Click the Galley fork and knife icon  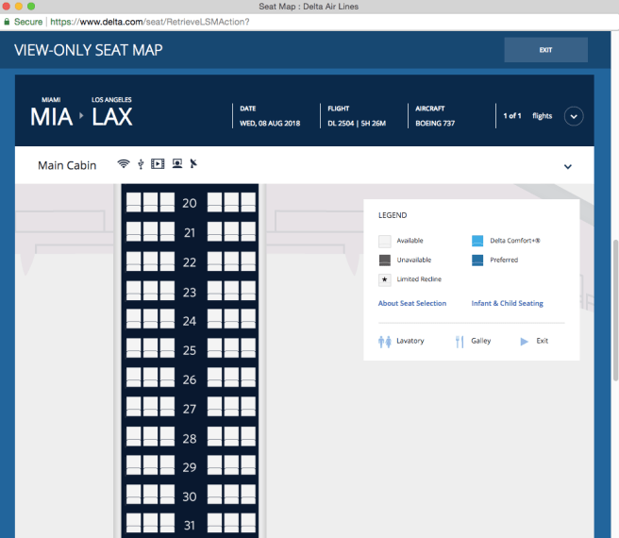coord(460,341)
